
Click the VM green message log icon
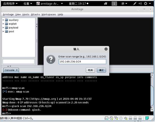147,118
